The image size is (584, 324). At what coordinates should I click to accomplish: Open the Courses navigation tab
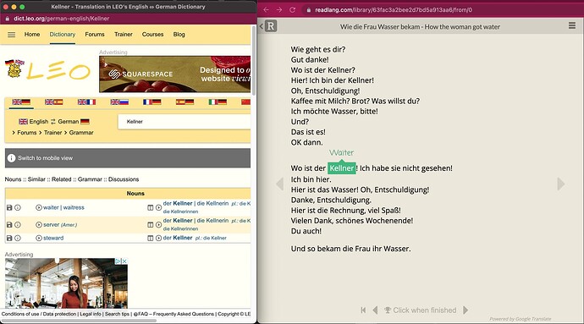pyautogui.click(x=152, y=35)
